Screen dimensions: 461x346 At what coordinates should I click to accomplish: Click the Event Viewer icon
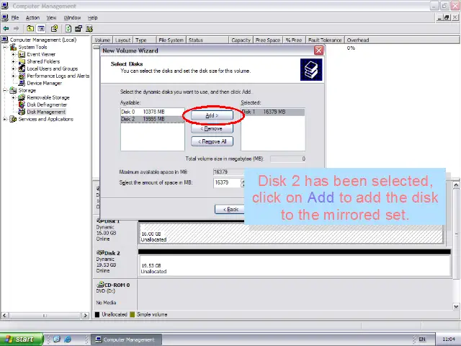coord(22,54)
